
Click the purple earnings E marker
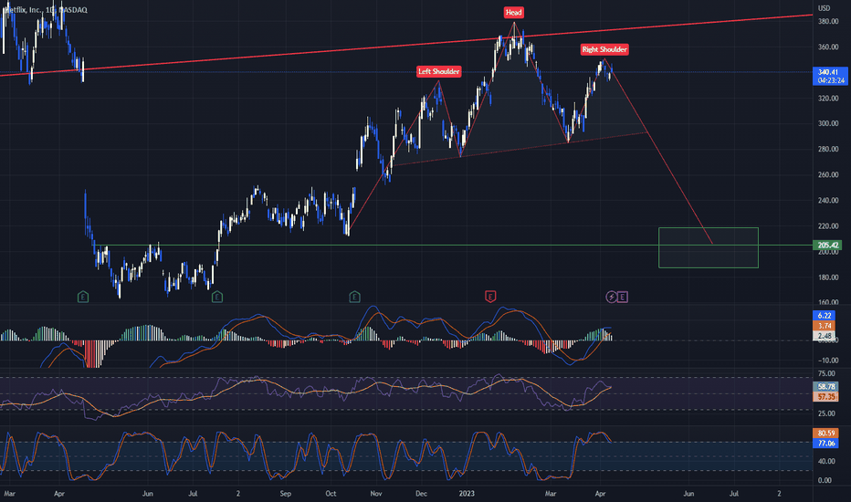[623, 297]
